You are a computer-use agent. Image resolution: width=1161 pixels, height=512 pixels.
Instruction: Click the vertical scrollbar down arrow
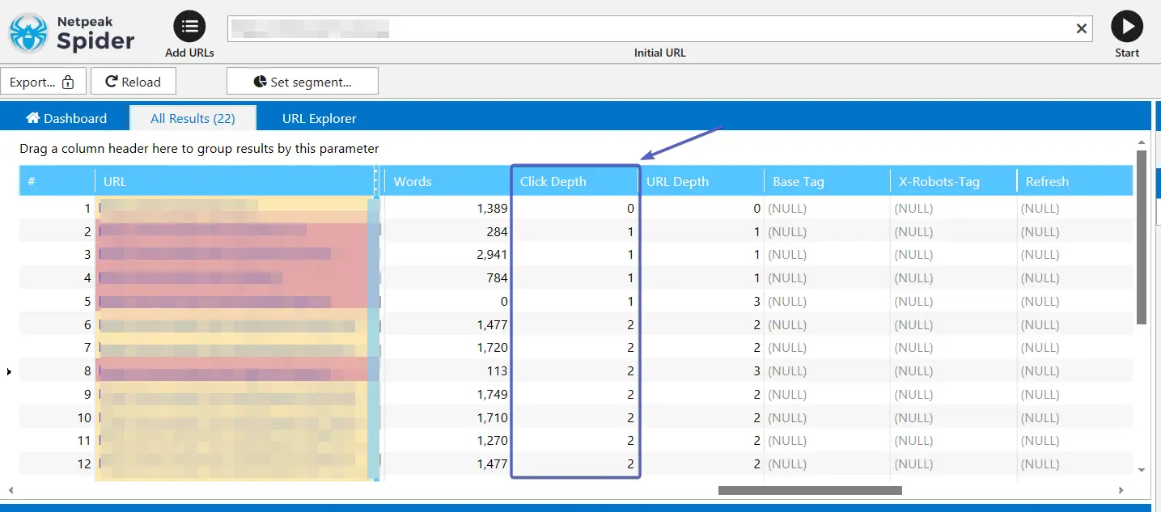(1141, 470)
